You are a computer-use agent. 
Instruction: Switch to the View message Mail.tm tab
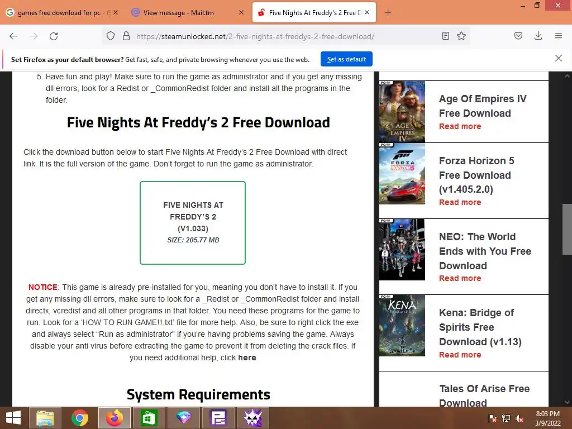(x=188, y=12)
